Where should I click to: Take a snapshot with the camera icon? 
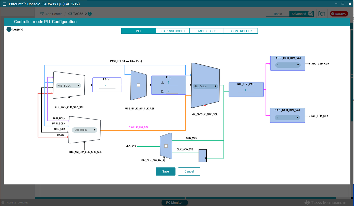(x=322, y=14)
